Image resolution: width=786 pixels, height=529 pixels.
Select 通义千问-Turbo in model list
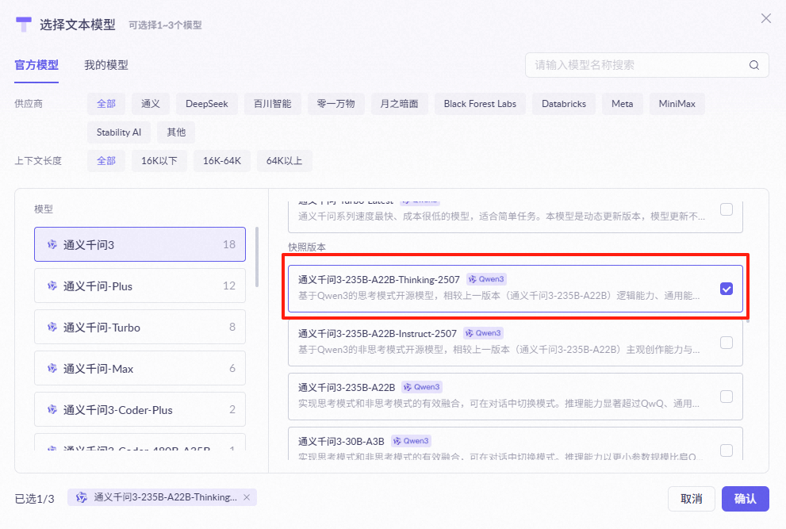(140, 327)
